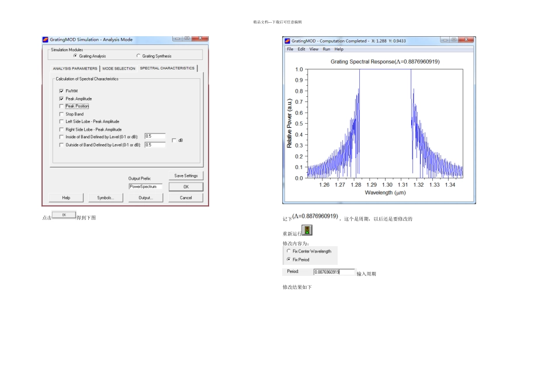Switch to the MODE SELECTION tab
This screenshot has height=392, width=555.
119,69
